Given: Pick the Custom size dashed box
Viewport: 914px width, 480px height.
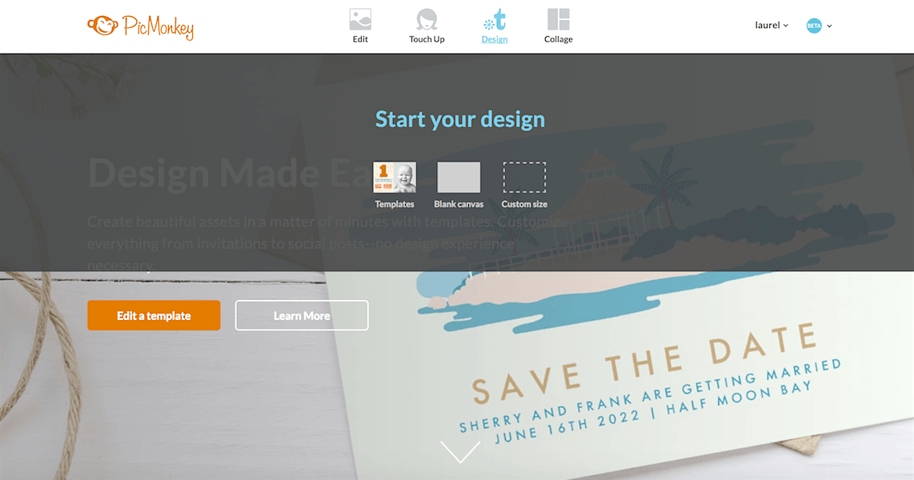Looking at the screenshot, I should (524, 177).
